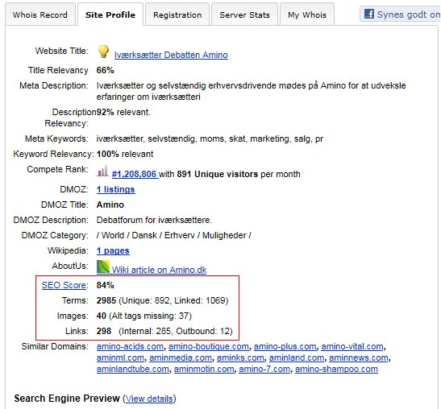Open the amino-shampoo.com domain link
This screenshot has height=409, width=441.
pyautogui.click(x=336, y=369)
